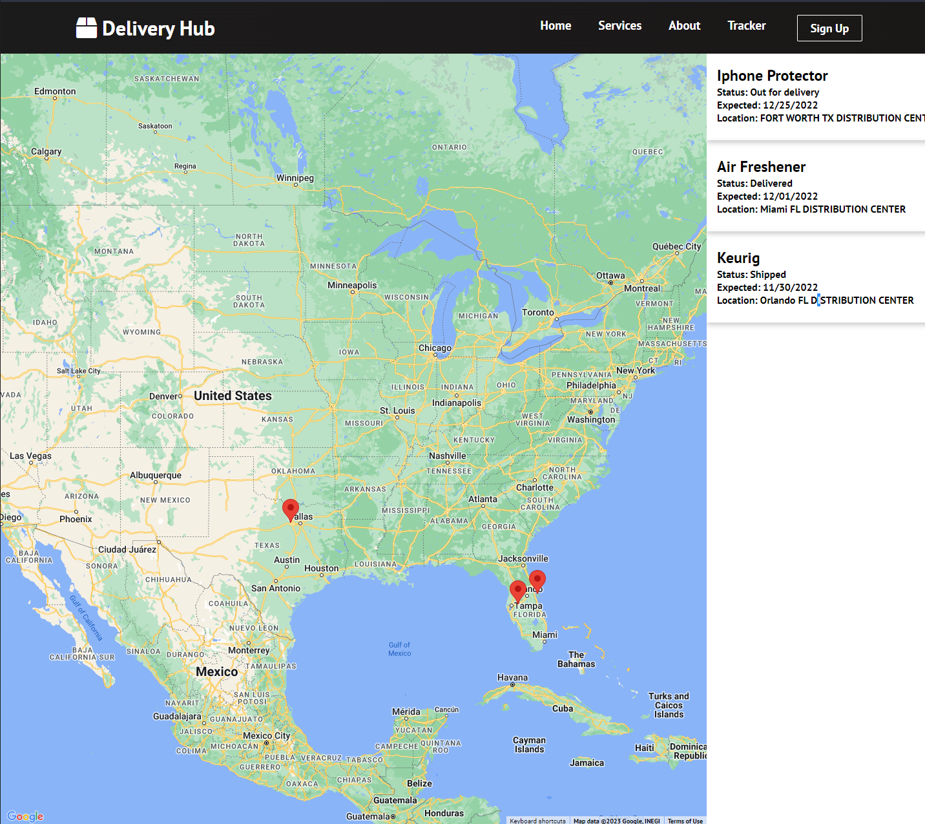Viewport: 925px width, 824px height.
Task: Click the map pin near Tampa
Action: tap(517, 591)
